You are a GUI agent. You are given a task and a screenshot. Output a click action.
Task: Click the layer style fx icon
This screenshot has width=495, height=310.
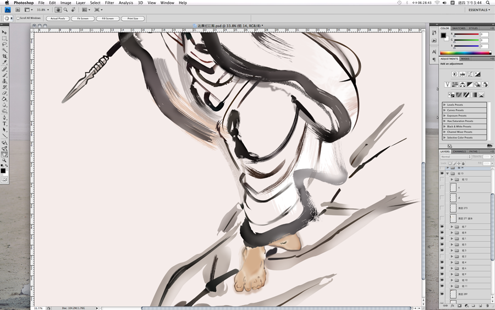click(453, 306)
